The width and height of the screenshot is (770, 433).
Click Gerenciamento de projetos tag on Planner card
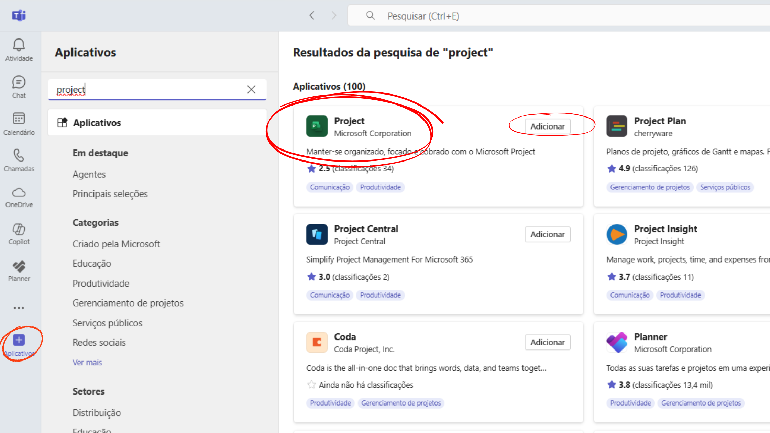[701, 403]
